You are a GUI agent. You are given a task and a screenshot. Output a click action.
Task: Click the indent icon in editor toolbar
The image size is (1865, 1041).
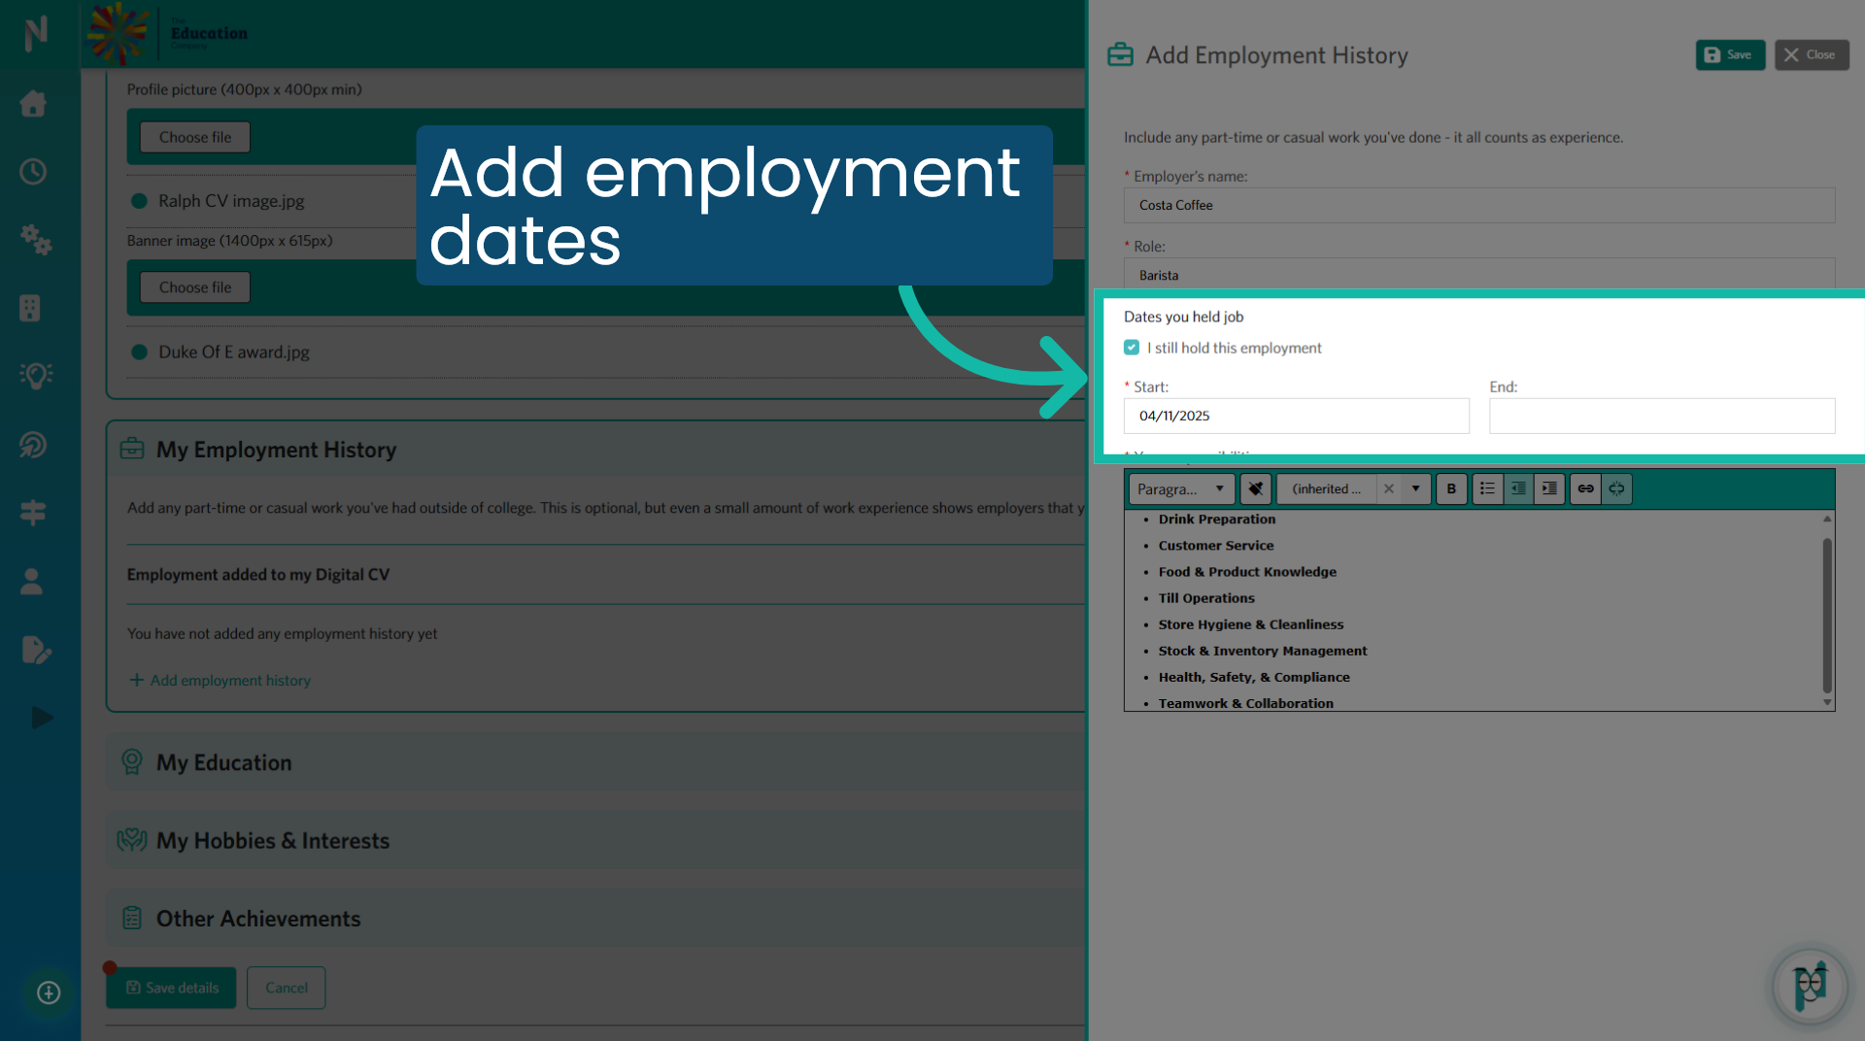point(1549,488)
